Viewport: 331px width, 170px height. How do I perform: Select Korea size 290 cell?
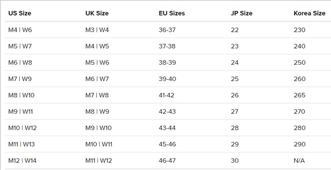(x=300, y=144)
